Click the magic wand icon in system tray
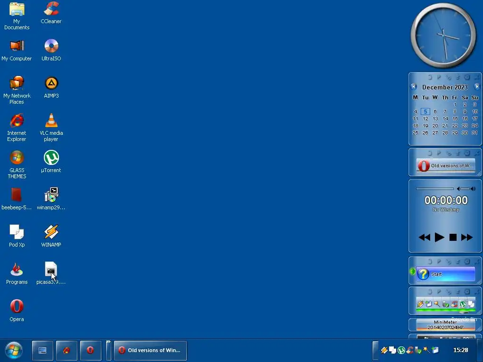 tap(426, 350)
